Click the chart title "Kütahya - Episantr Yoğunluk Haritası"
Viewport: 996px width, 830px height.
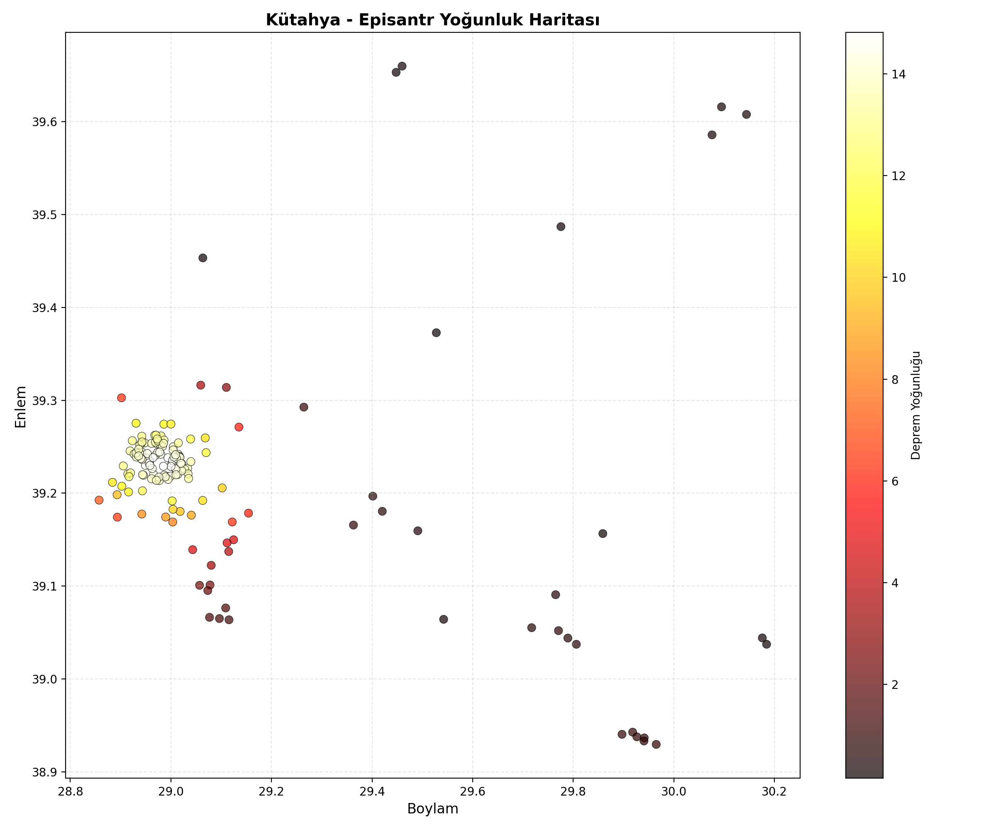click(x=432, y=20)
